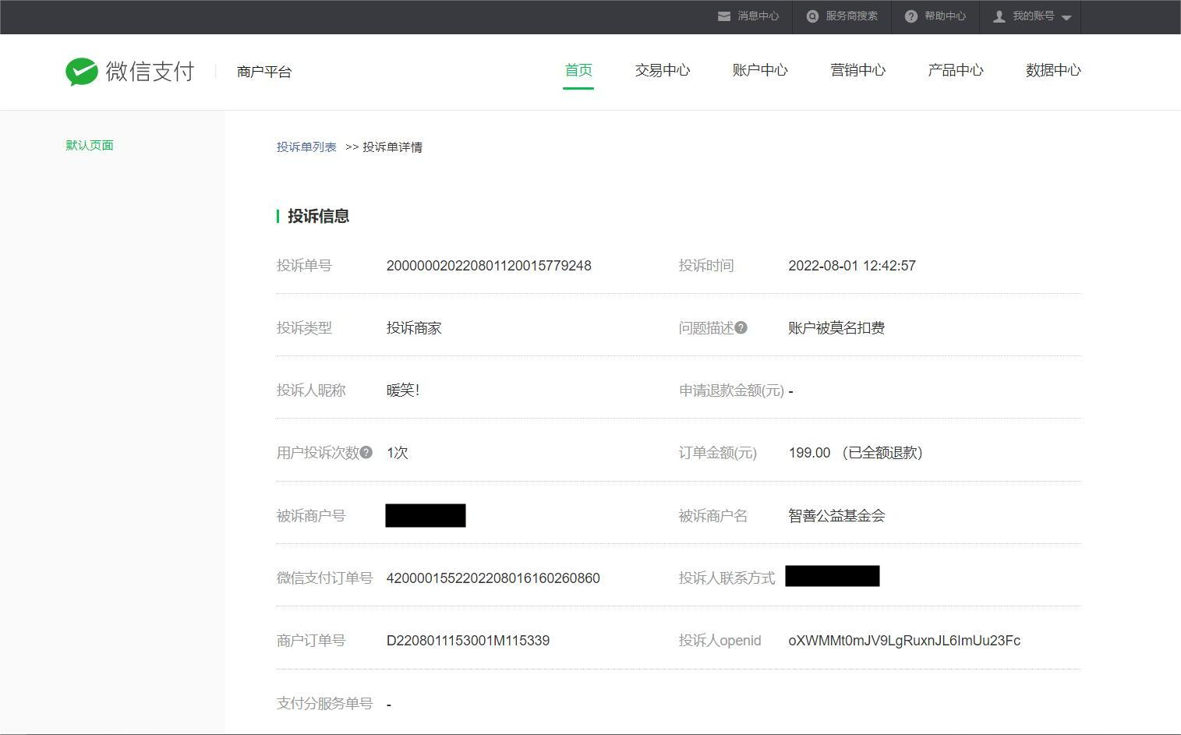Click the 微信支付 brand text

click(150, 72)
